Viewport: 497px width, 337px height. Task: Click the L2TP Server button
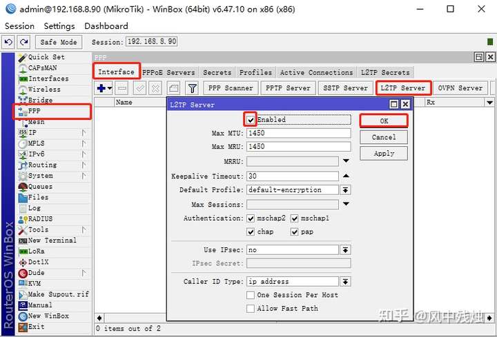[403, 88]
